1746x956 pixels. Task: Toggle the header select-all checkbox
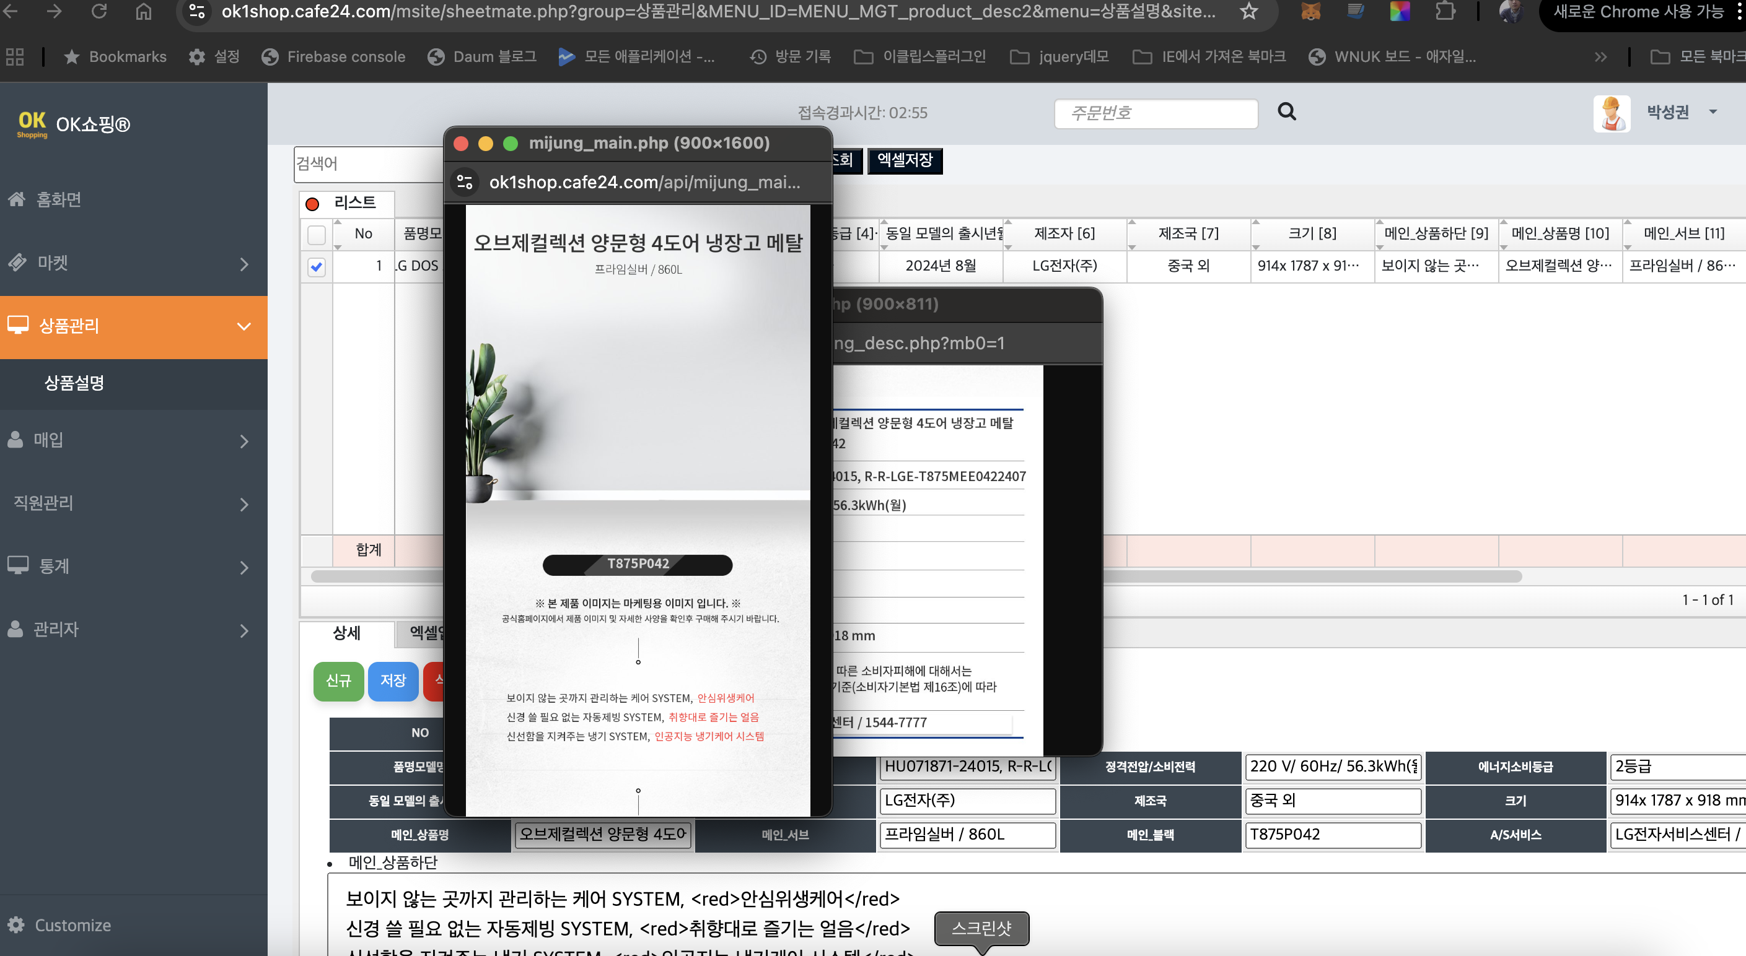[x=317, y=235]
